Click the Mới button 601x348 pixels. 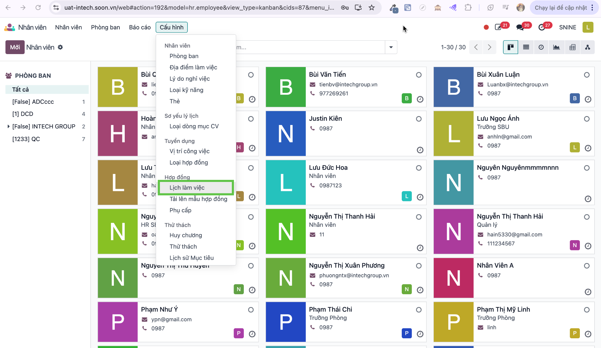point(15,47)
